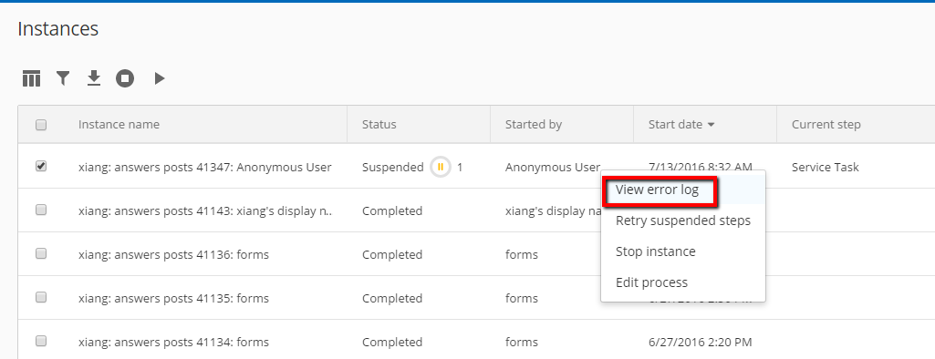Check the posts 41143 instance checkbox
The image size is (935, 359).
[x=41, y=210]
